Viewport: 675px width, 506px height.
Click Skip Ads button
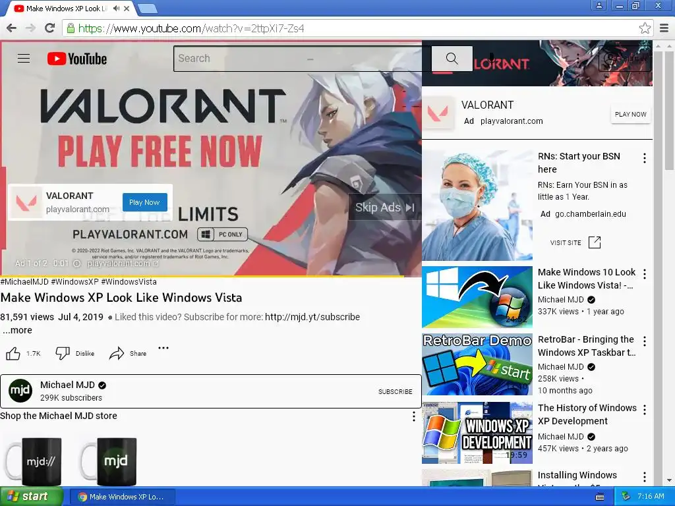pyautogui.click(x=384, y=208)
